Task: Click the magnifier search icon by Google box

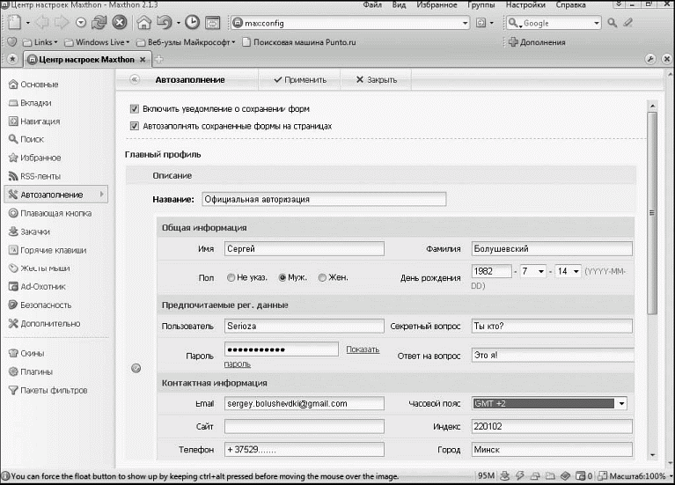Action: click(613, 23)
